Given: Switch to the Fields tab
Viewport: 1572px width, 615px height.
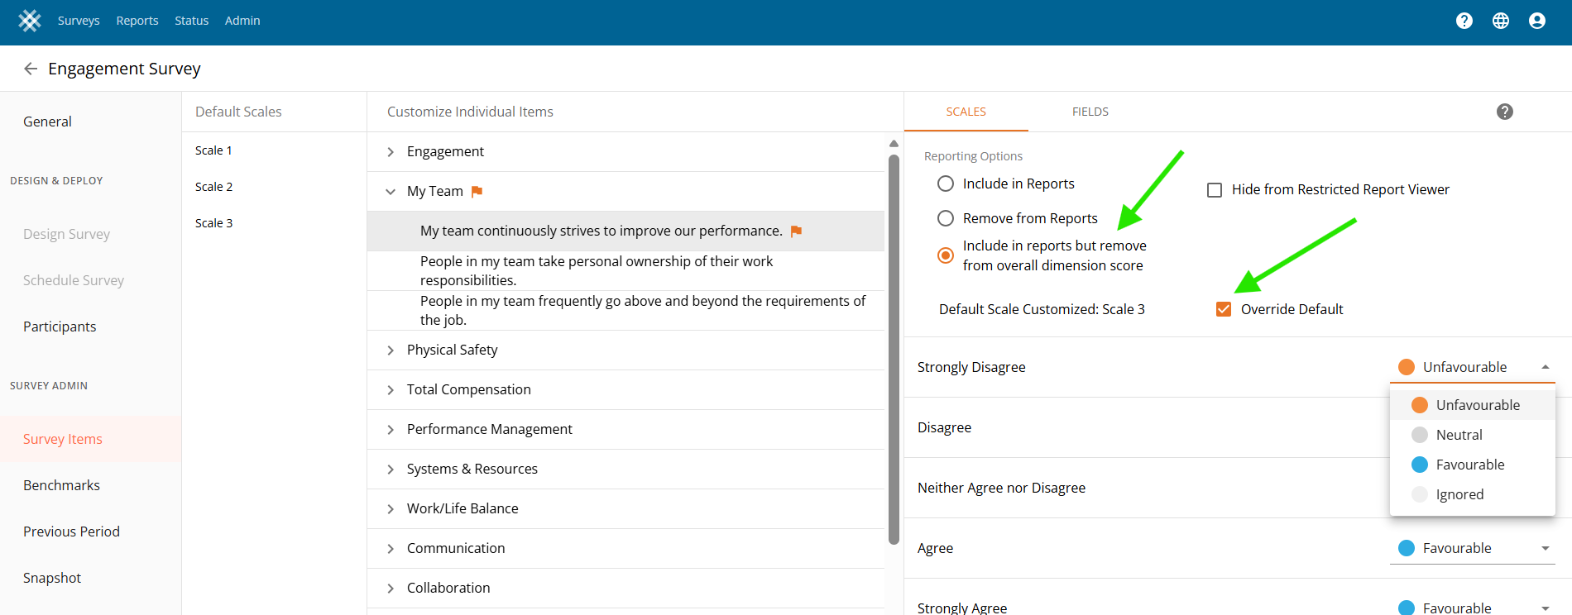Looking at the screenshot, I should [x=1090, y=112].
